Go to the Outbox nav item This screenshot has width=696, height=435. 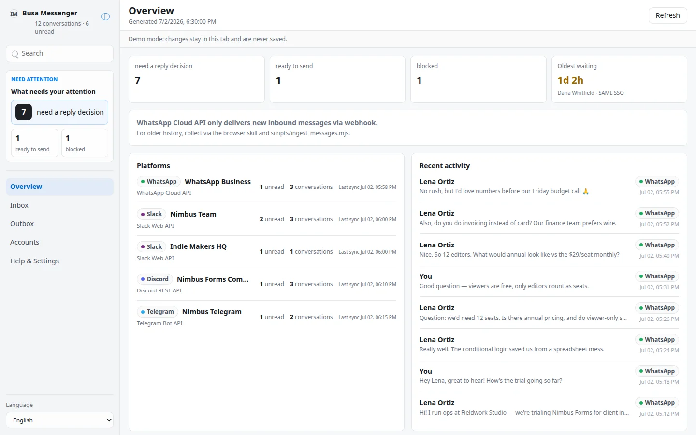tap(60, 224)
